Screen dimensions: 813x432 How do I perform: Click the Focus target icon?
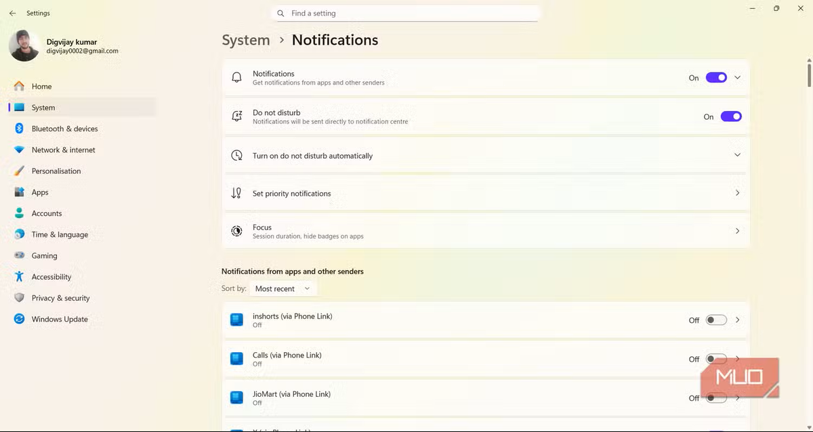pyautogui.click(x=236, y=231)
